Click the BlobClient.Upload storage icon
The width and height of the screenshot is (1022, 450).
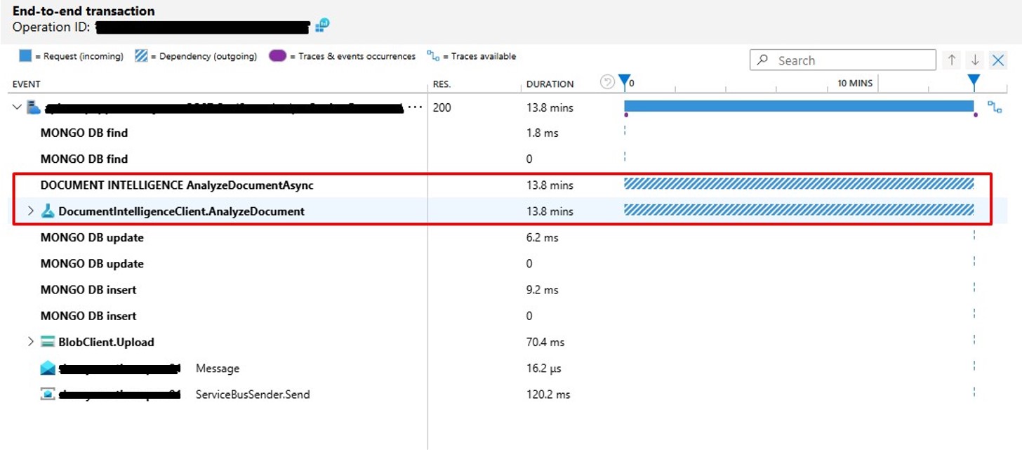pyautogui.click(x=46, y=342)
